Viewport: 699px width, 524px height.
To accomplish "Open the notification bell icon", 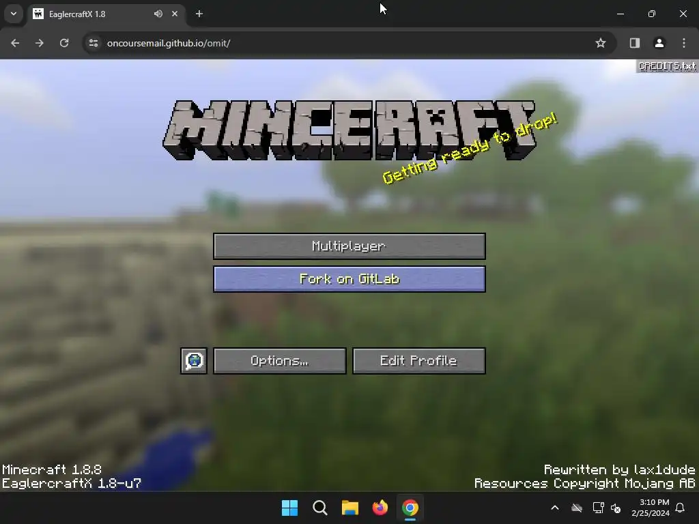I will (681, 508).
